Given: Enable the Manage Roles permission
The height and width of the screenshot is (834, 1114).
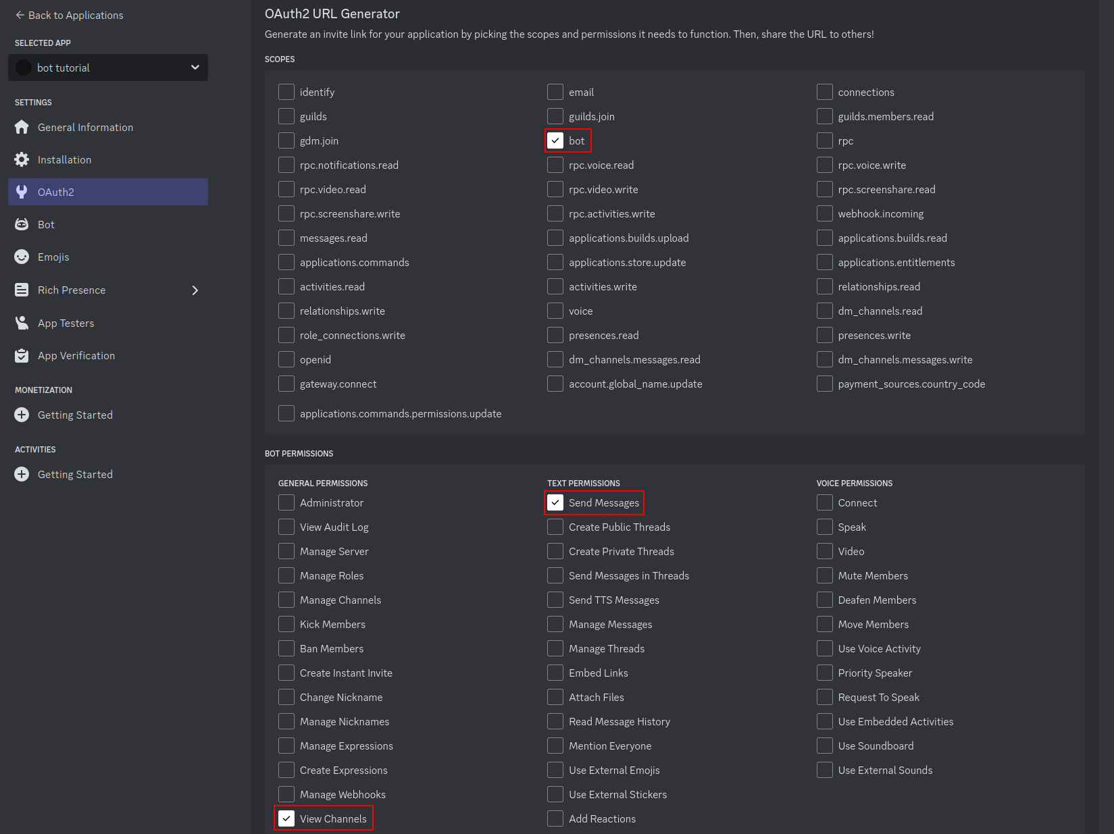Looking at the screenshot, I should pyautogui.click(x=286, y=575).
